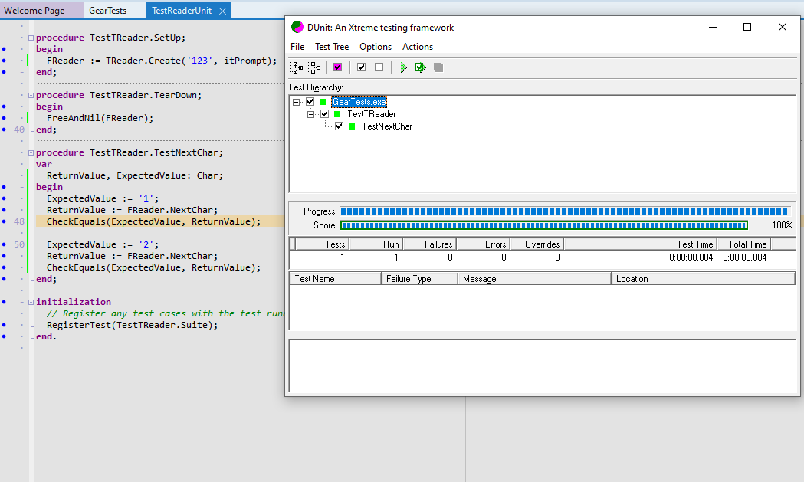
Task: Click the Deselect All tests tree icon
Action: (x=314, y=67)
